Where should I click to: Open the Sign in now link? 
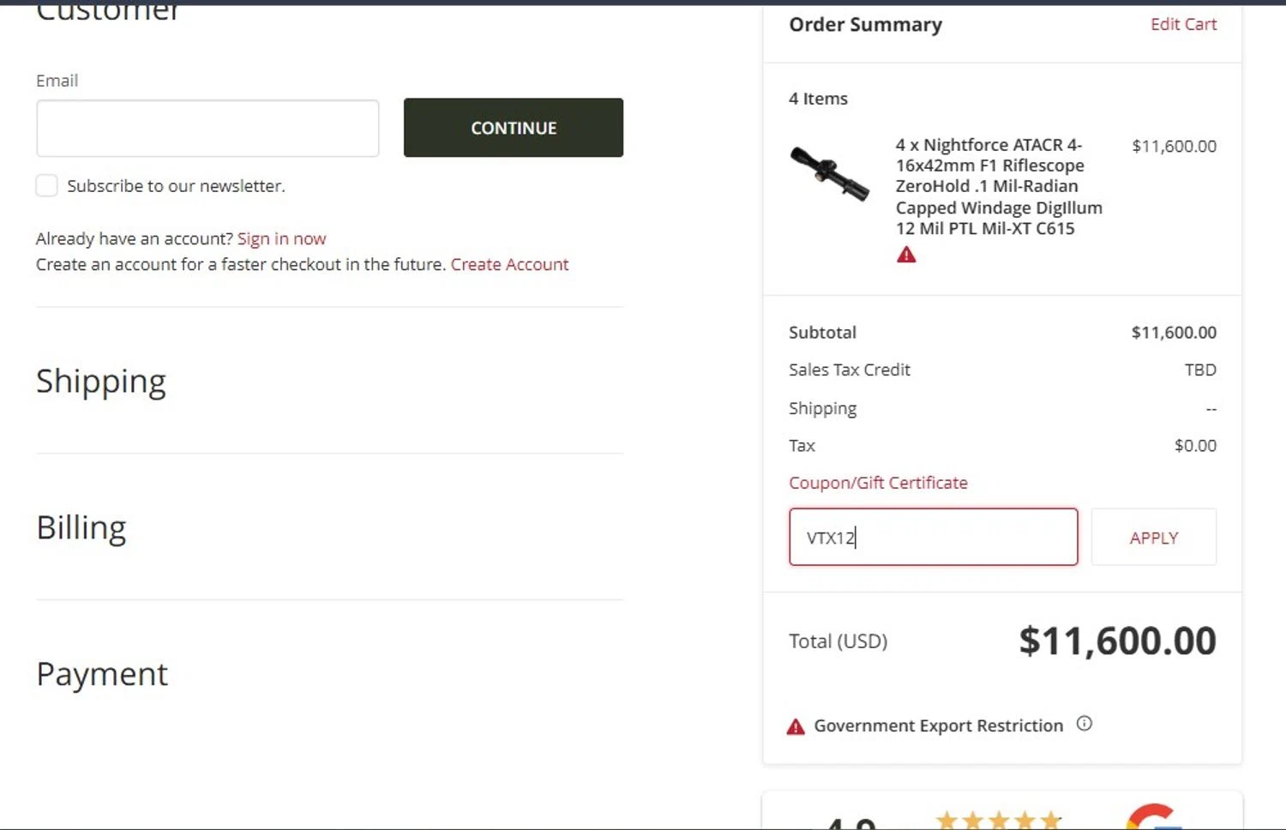coord(281,238)
